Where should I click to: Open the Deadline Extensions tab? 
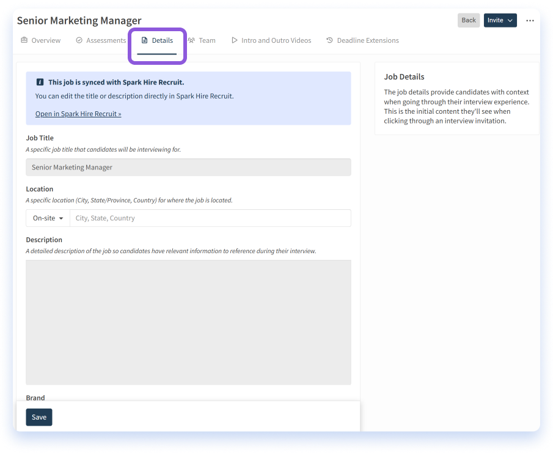click(x=362, y=40)
